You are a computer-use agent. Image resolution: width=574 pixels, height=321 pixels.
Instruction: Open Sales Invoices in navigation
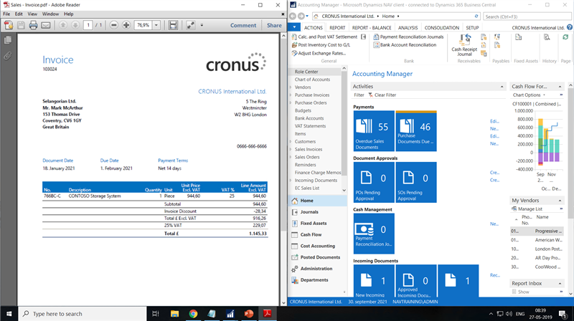(309, 149)
